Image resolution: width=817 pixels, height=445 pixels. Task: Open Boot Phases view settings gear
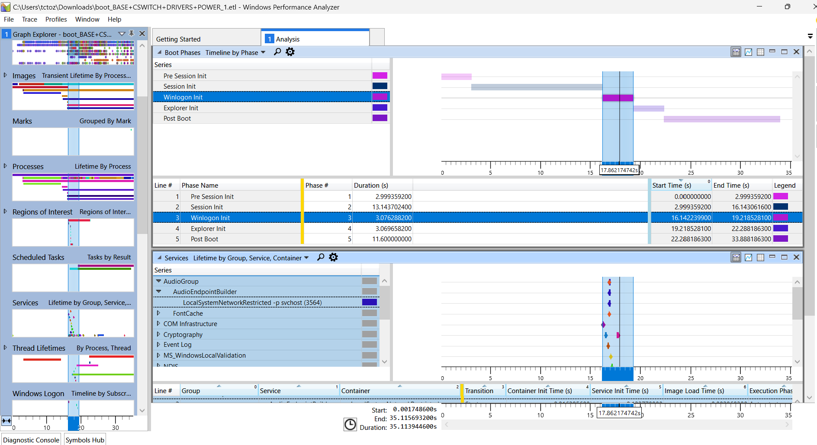tap(290, 52)
